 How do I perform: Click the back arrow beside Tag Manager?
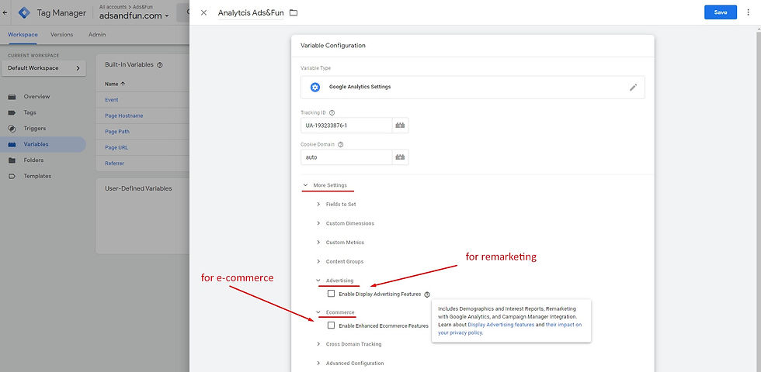click(5, 13)
